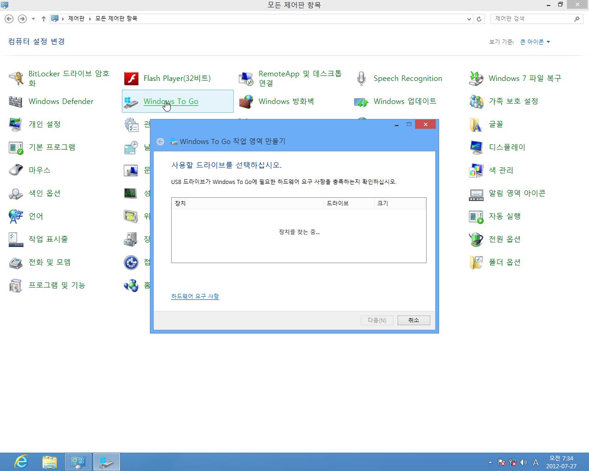Click the 크기 column header
This screenshot has height=471, width=589.
point(400,203)
